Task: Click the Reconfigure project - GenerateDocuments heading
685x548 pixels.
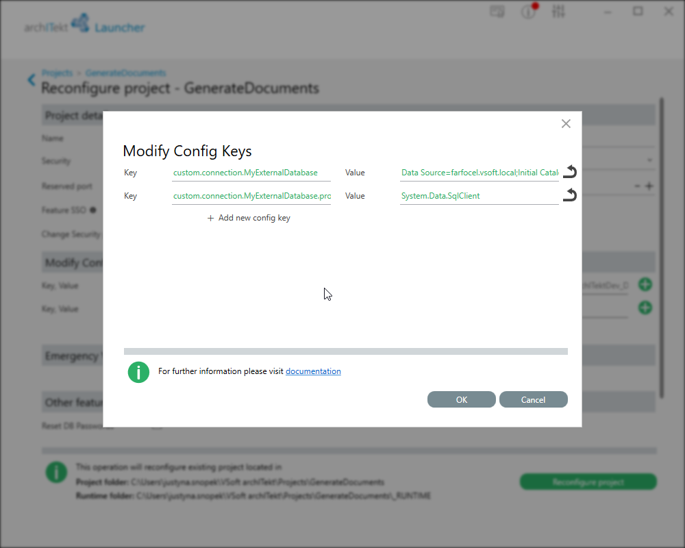Action: (x=180, y=88)
